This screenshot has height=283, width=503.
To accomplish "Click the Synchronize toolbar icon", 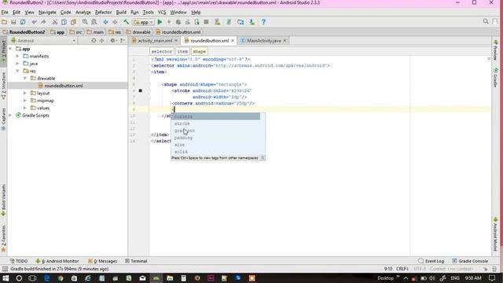I will point(23,22).
